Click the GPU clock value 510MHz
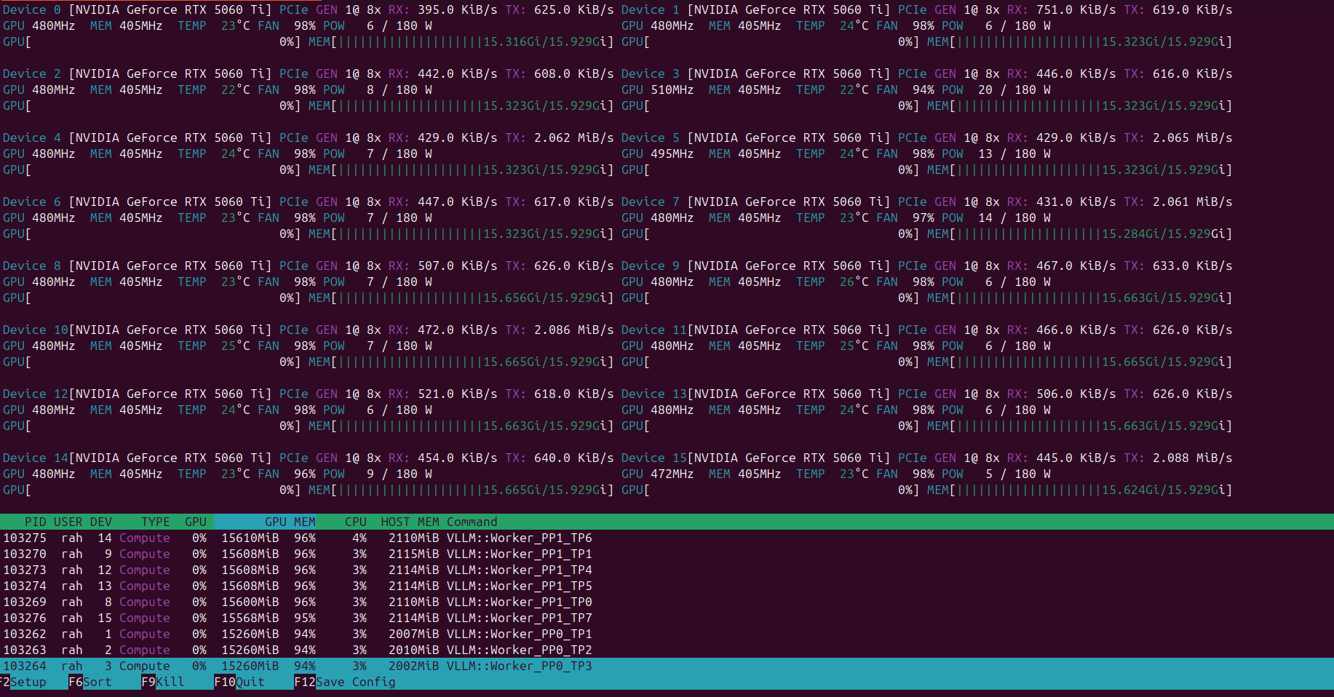 [672, 89]
